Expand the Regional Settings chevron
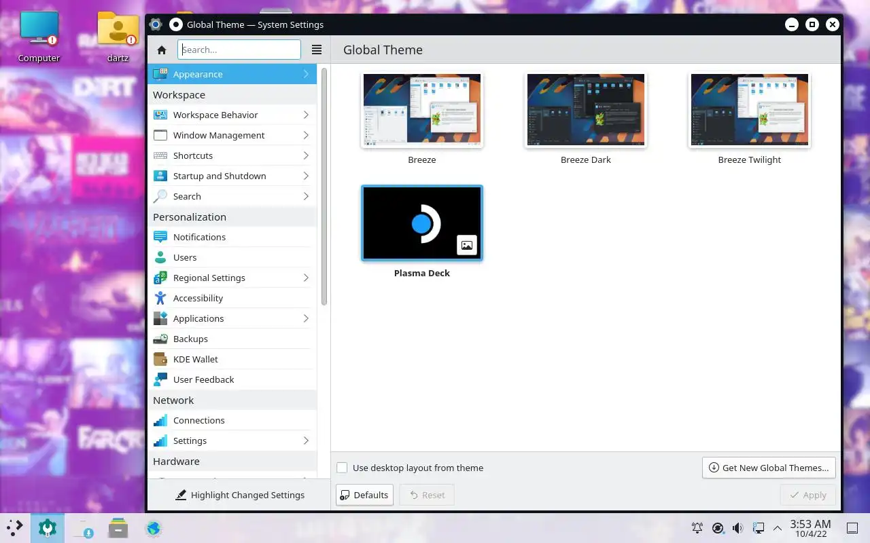The width and height of the screenshot is (870, 543). (306, 278)
